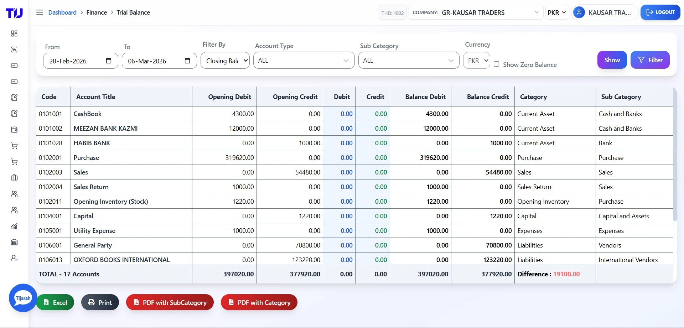Screen dimensions: 684x328
Task: Click the KAUSAR TRADERS user avatar toggle
Action: click(x=579, y=12)
